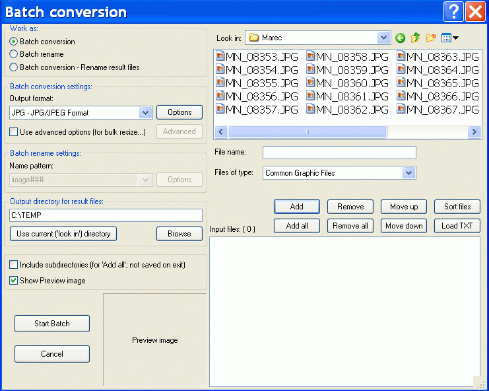
Task: Click the green Back navigation arrow icon
Action: coord(400,38)
